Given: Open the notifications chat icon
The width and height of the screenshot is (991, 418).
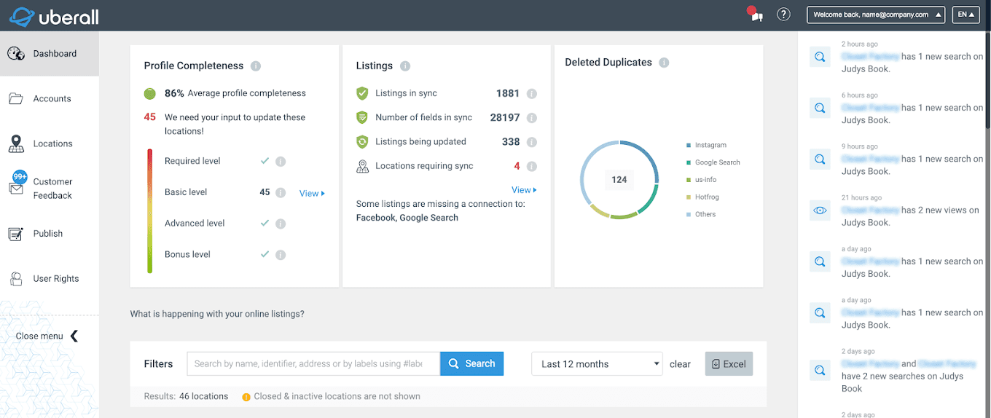Looking at the screenshot, I should (x=755, y=14).
